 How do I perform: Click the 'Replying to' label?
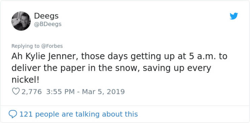25,46
